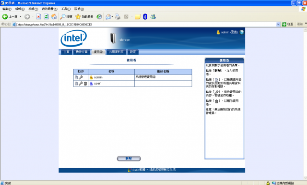This screenshot has height=185, width=307.
Task: Delete user1 with trash icon
Action: (85, 84)
